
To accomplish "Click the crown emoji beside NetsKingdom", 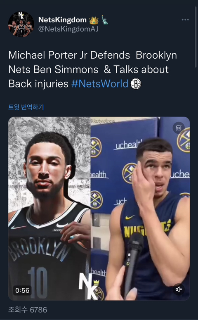I will coord(94,20).
